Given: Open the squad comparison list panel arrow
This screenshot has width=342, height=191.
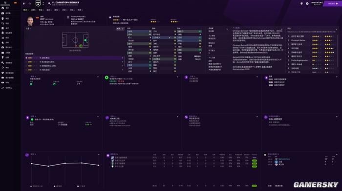Looking at the screenshot, I should [x=337, y=29].
